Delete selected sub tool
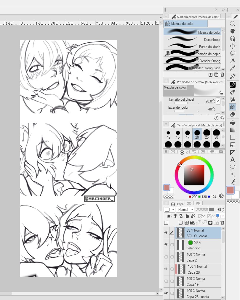The image size is (240, 300). coord(222,75)
